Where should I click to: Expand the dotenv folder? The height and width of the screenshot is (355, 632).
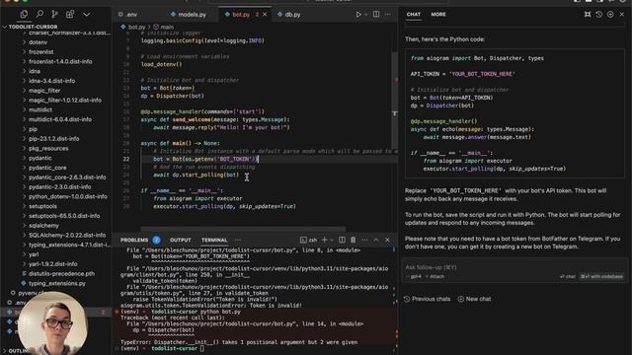click(x=38, y=42)
